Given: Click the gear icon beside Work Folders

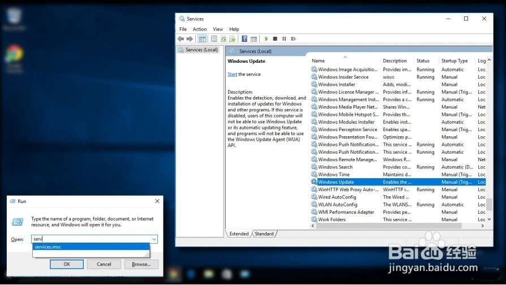Looking at the screenshot, I should (x=314, y=219).
